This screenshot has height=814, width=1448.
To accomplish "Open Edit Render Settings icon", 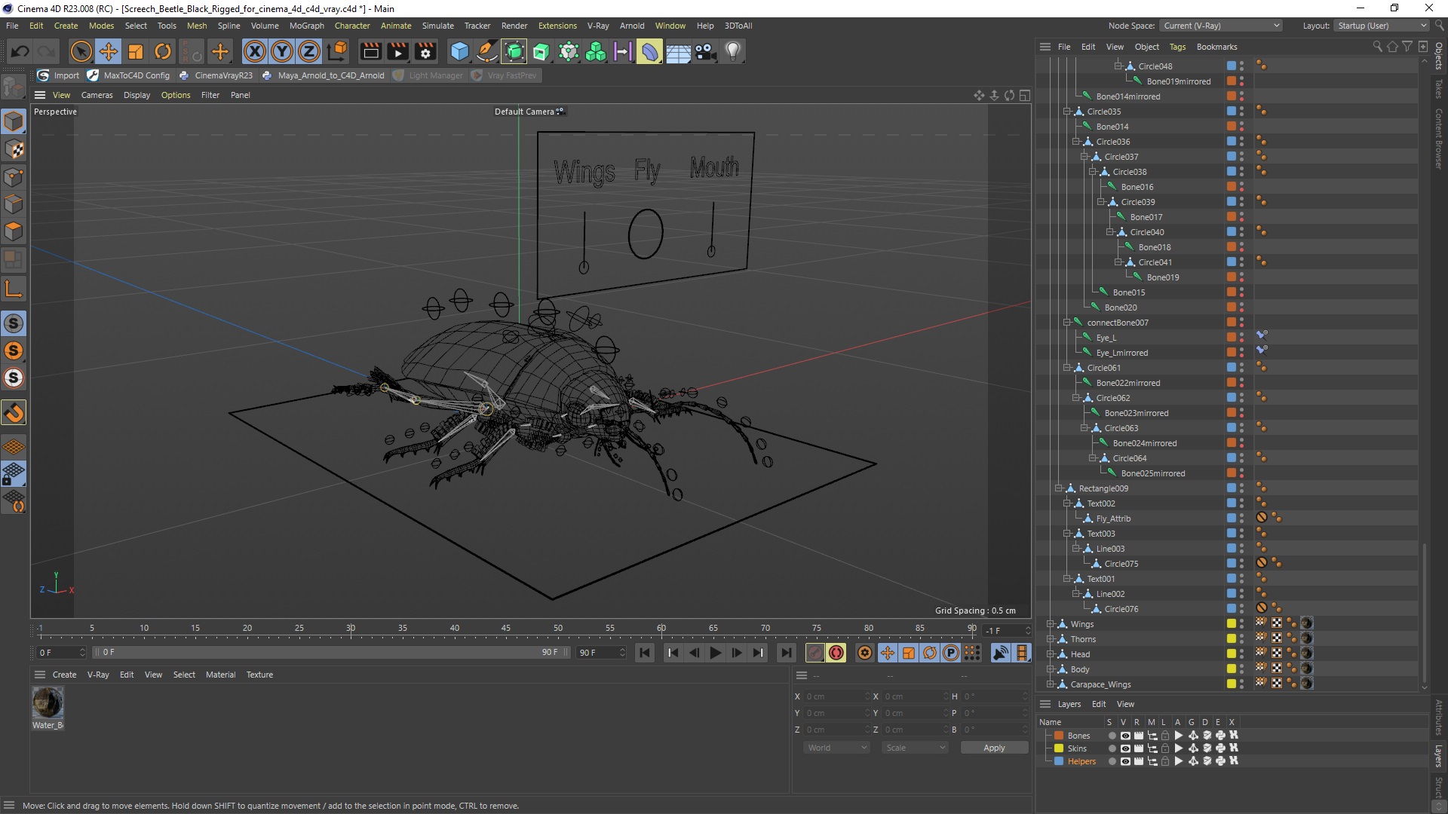I will (425, 51).
